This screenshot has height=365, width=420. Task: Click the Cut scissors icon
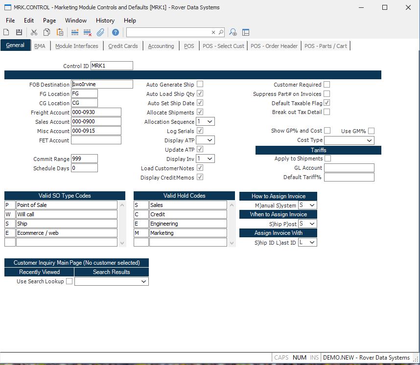(x=34, y=32)
